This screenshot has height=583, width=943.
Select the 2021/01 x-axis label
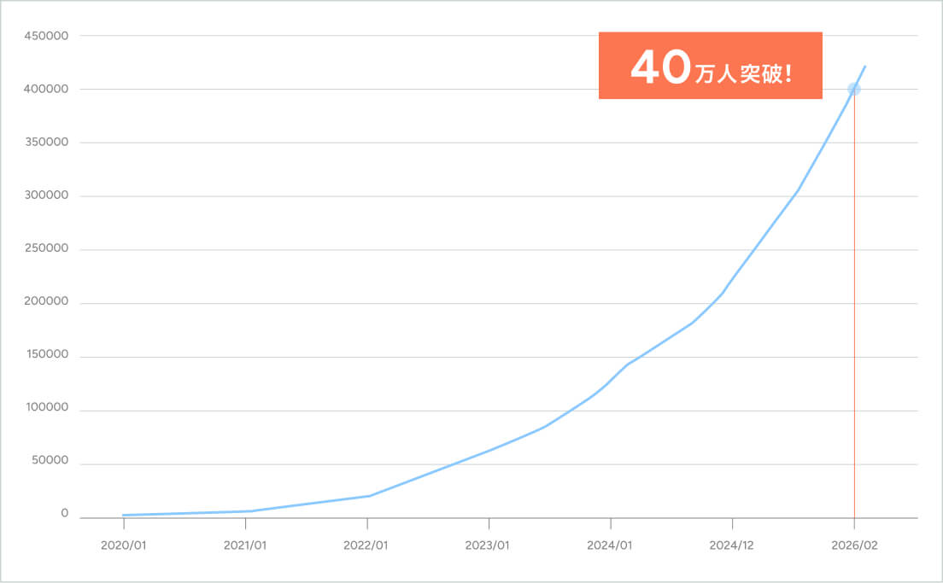[x=245, y=545]
